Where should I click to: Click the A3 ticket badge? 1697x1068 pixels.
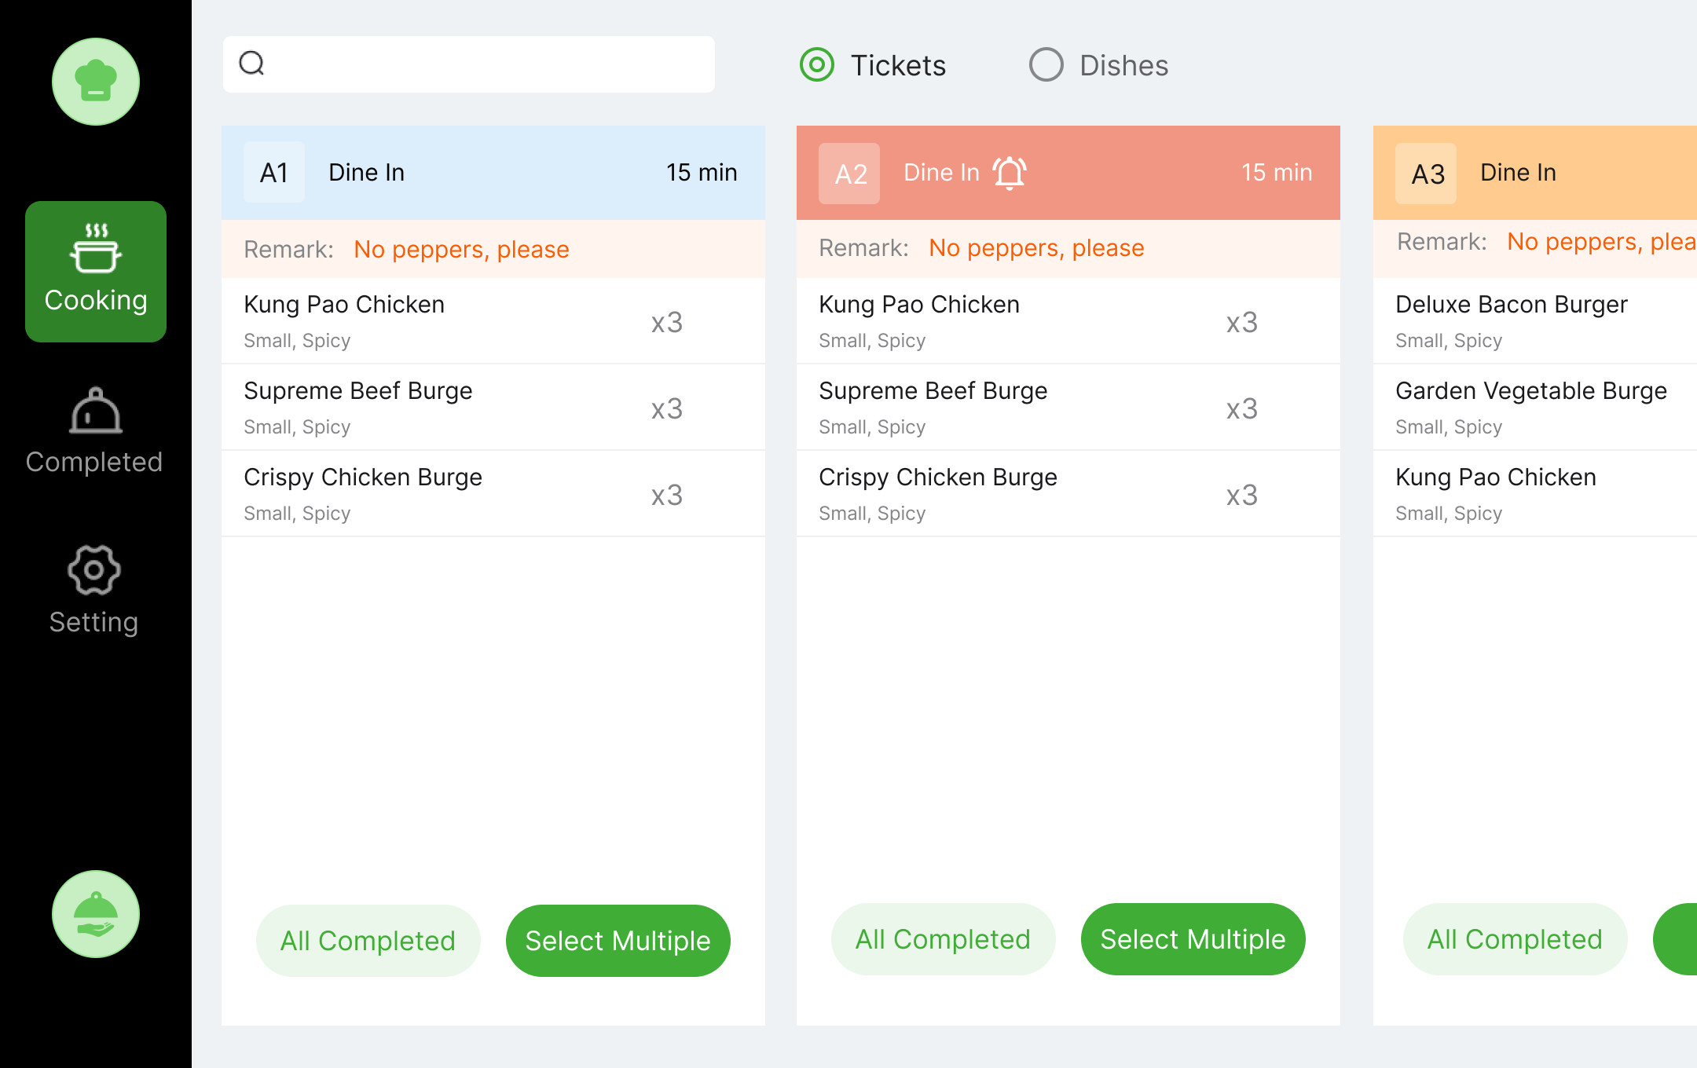1425,172
